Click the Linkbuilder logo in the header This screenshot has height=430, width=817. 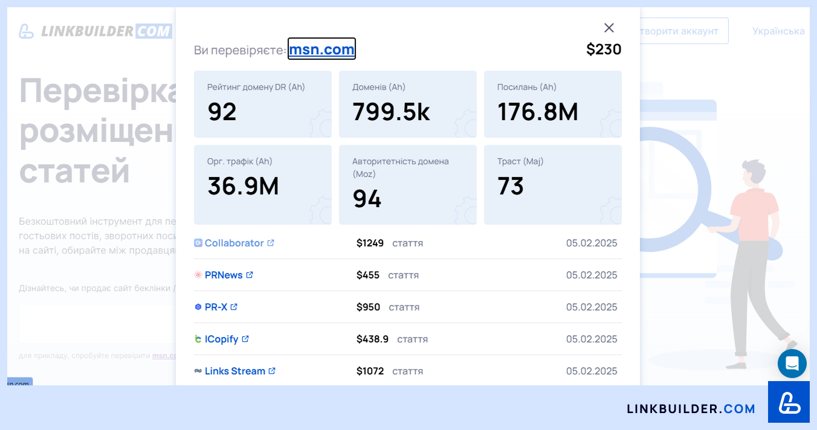[95, 31]
